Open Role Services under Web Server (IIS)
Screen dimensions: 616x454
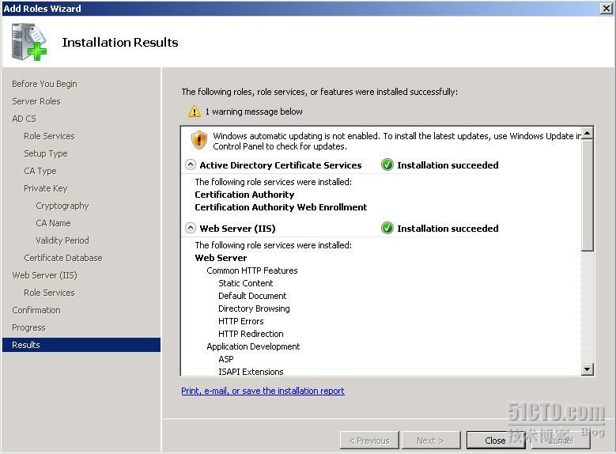click(49, 293)
